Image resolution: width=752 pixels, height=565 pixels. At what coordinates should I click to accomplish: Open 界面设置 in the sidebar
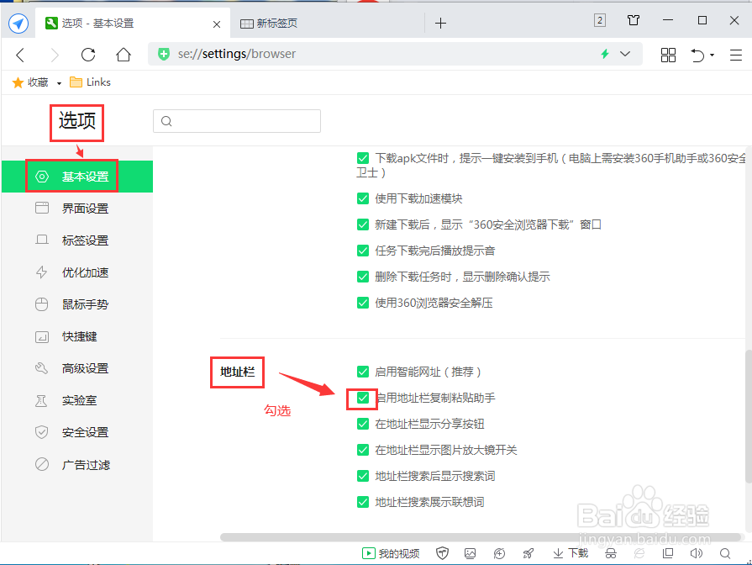point(77,209)
